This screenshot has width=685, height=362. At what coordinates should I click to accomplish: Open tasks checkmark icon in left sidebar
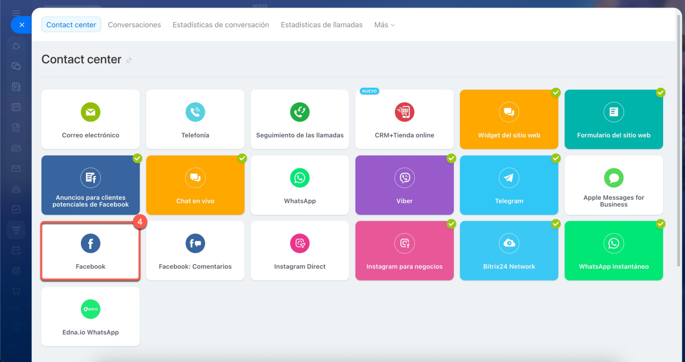[x=16, y=209]
